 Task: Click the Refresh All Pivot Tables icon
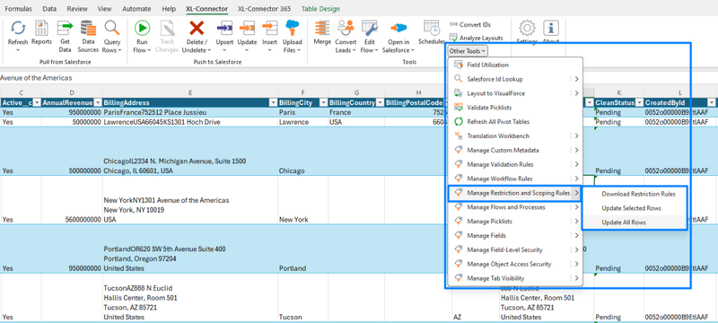pos(458,122)
